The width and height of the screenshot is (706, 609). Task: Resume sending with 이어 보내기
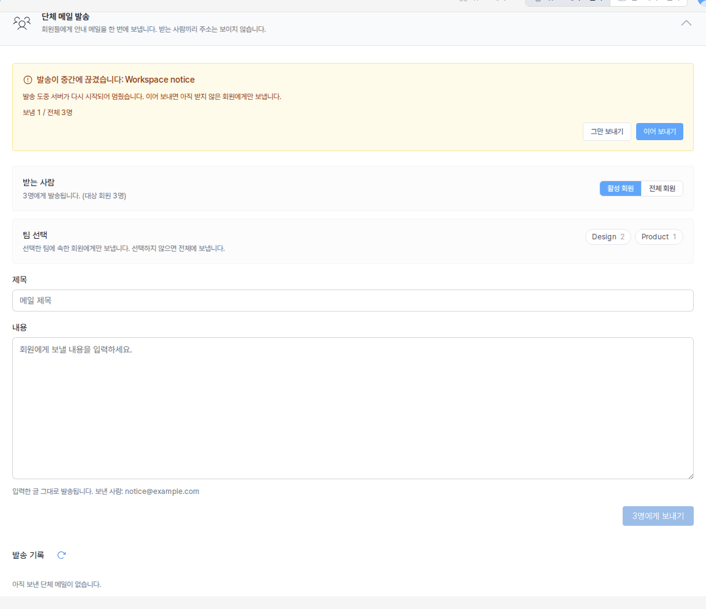[x=659, y=132]
